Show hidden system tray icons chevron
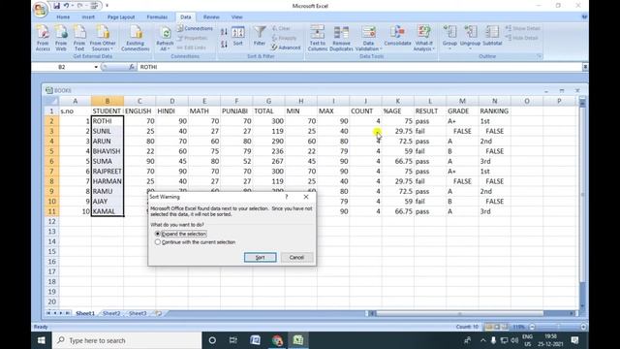620x349 pixels. [x=482, y=340]
